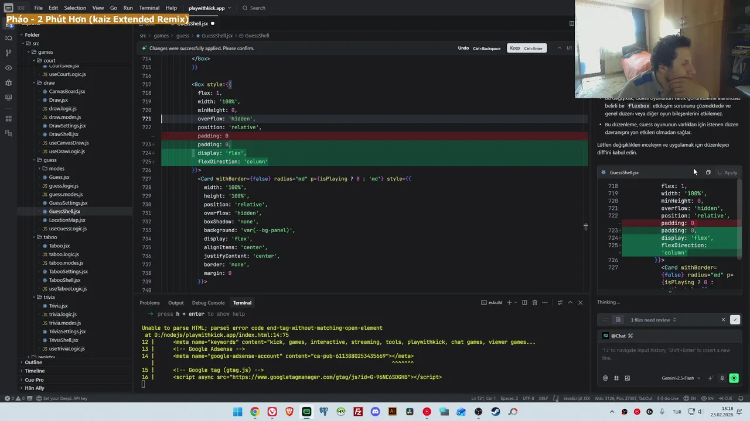Switch to the Output panel tab
Image resolution: width=750 pixels, height=421 pixels.
pos(176,303)
